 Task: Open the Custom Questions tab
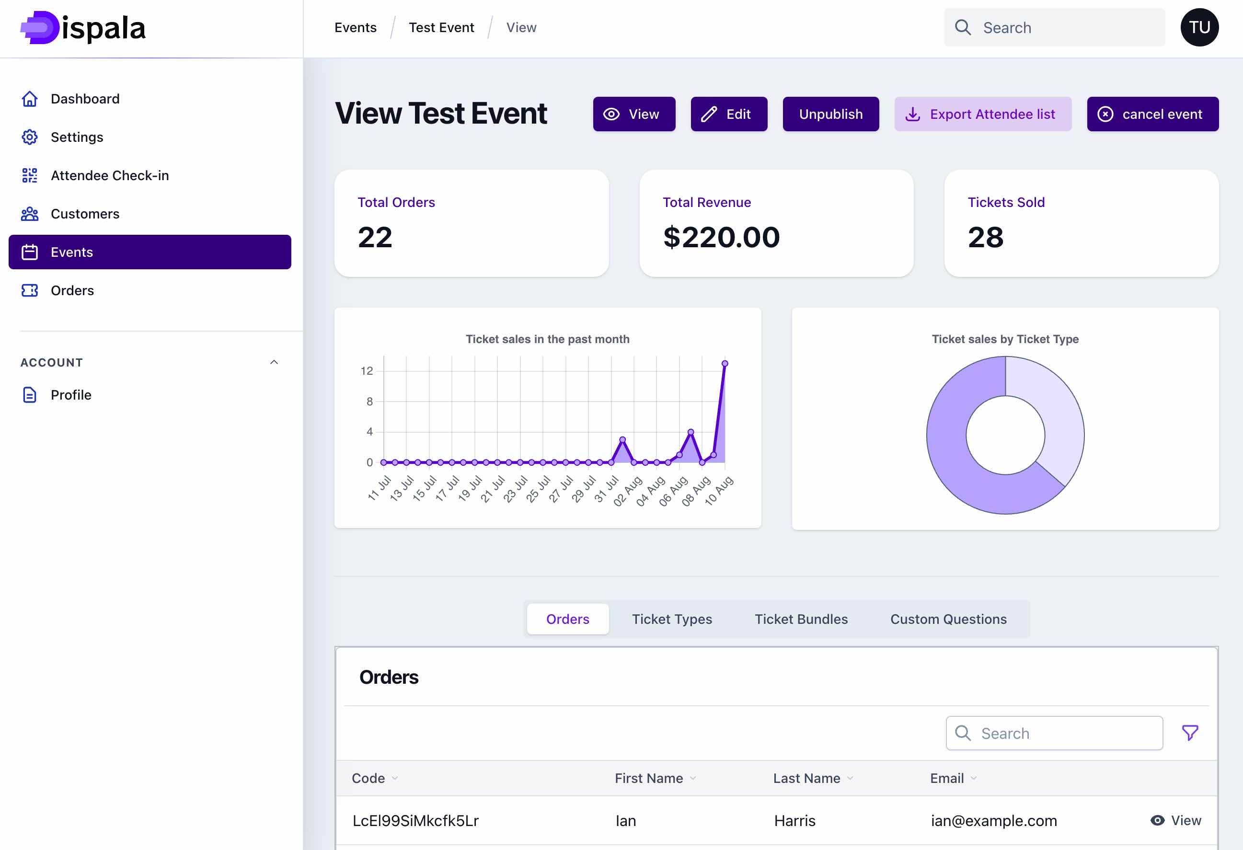[948, 619]
